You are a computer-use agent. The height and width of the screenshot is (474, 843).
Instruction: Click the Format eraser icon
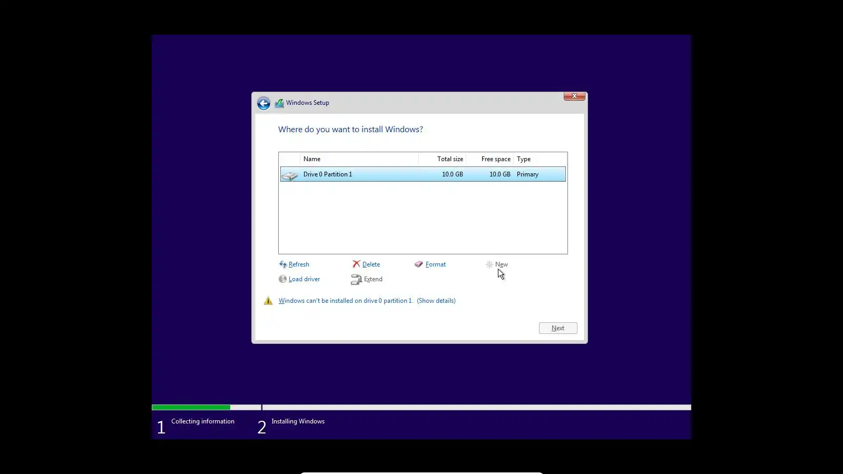[419, 264]
